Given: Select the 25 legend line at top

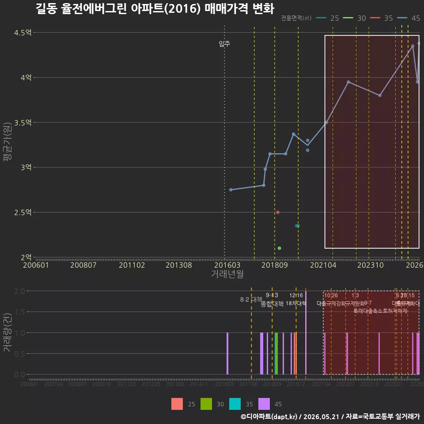Looking at the screenshot, I should (x=321, y=18).
